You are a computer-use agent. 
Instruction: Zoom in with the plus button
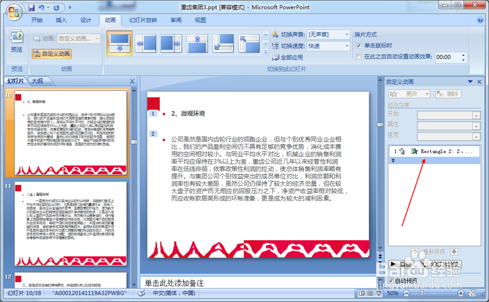click(461, 293)
